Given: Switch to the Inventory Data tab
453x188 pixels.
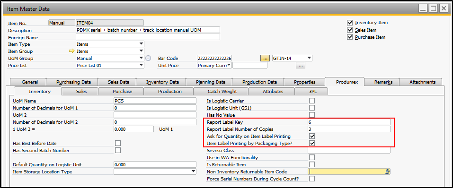Looking at the screenshot, I should pyautogui.click(x=162, y=82).
